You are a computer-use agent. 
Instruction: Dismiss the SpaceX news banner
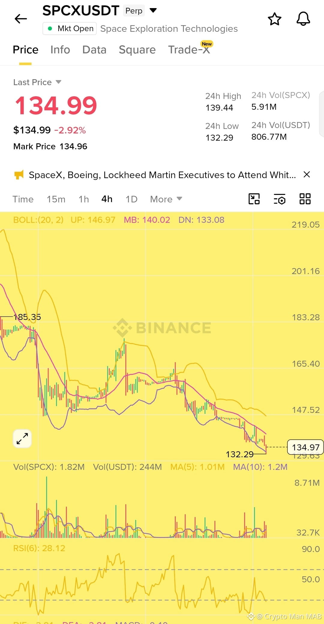click(x=307, y=175)
